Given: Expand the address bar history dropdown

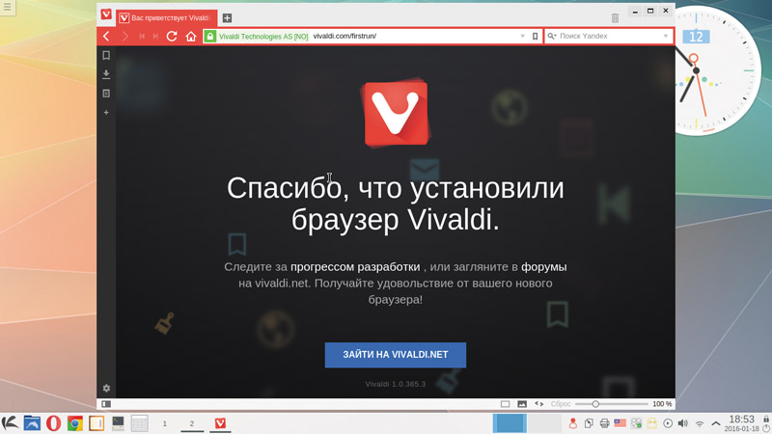Looking at the screenshot, I should point(523,36).
